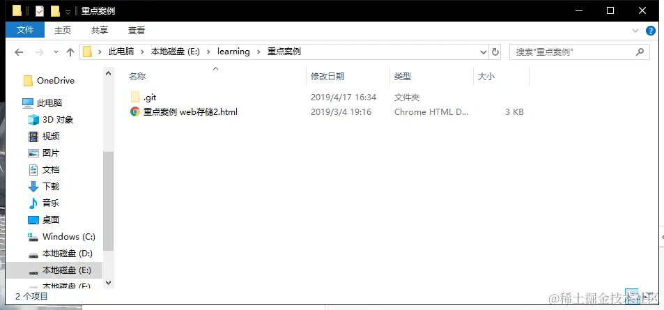The width and height of the screenshot is (664, 310).
Task: Open the 文件 menu tab
Action: [25, 30]
